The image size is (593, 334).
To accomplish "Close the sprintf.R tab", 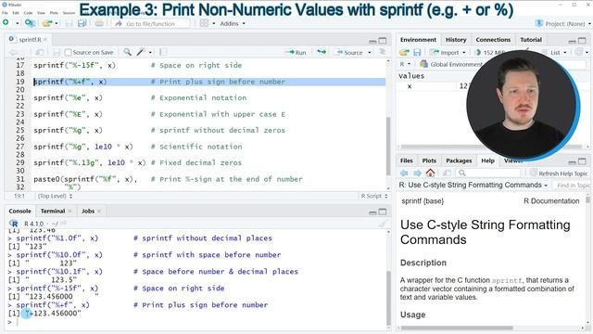I will pyautogui.click(x=45, y=39).
